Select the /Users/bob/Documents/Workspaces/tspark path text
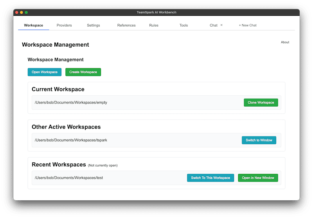Viewport: 313px width, 218px height. pos(71,140)
